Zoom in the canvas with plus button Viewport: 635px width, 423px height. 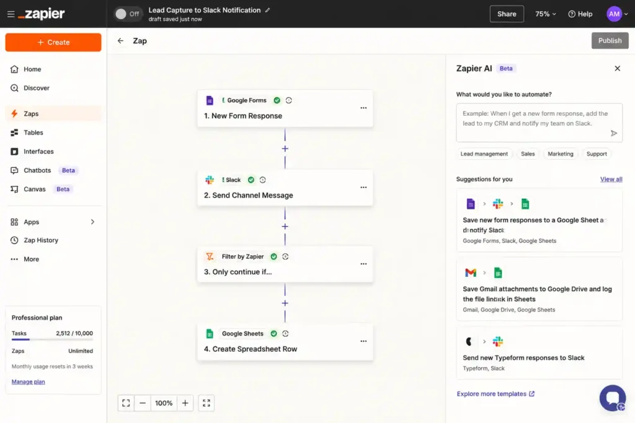tap(185, 403)
